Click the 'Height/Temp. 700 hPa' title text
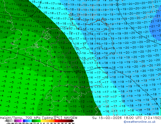161x124 pixels. [x=20, y=118]
